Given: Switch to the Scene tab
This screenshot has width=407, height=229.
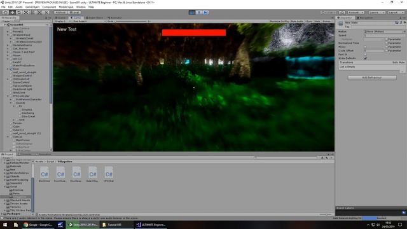Looking at the screenshot, I should pos(61,18).
